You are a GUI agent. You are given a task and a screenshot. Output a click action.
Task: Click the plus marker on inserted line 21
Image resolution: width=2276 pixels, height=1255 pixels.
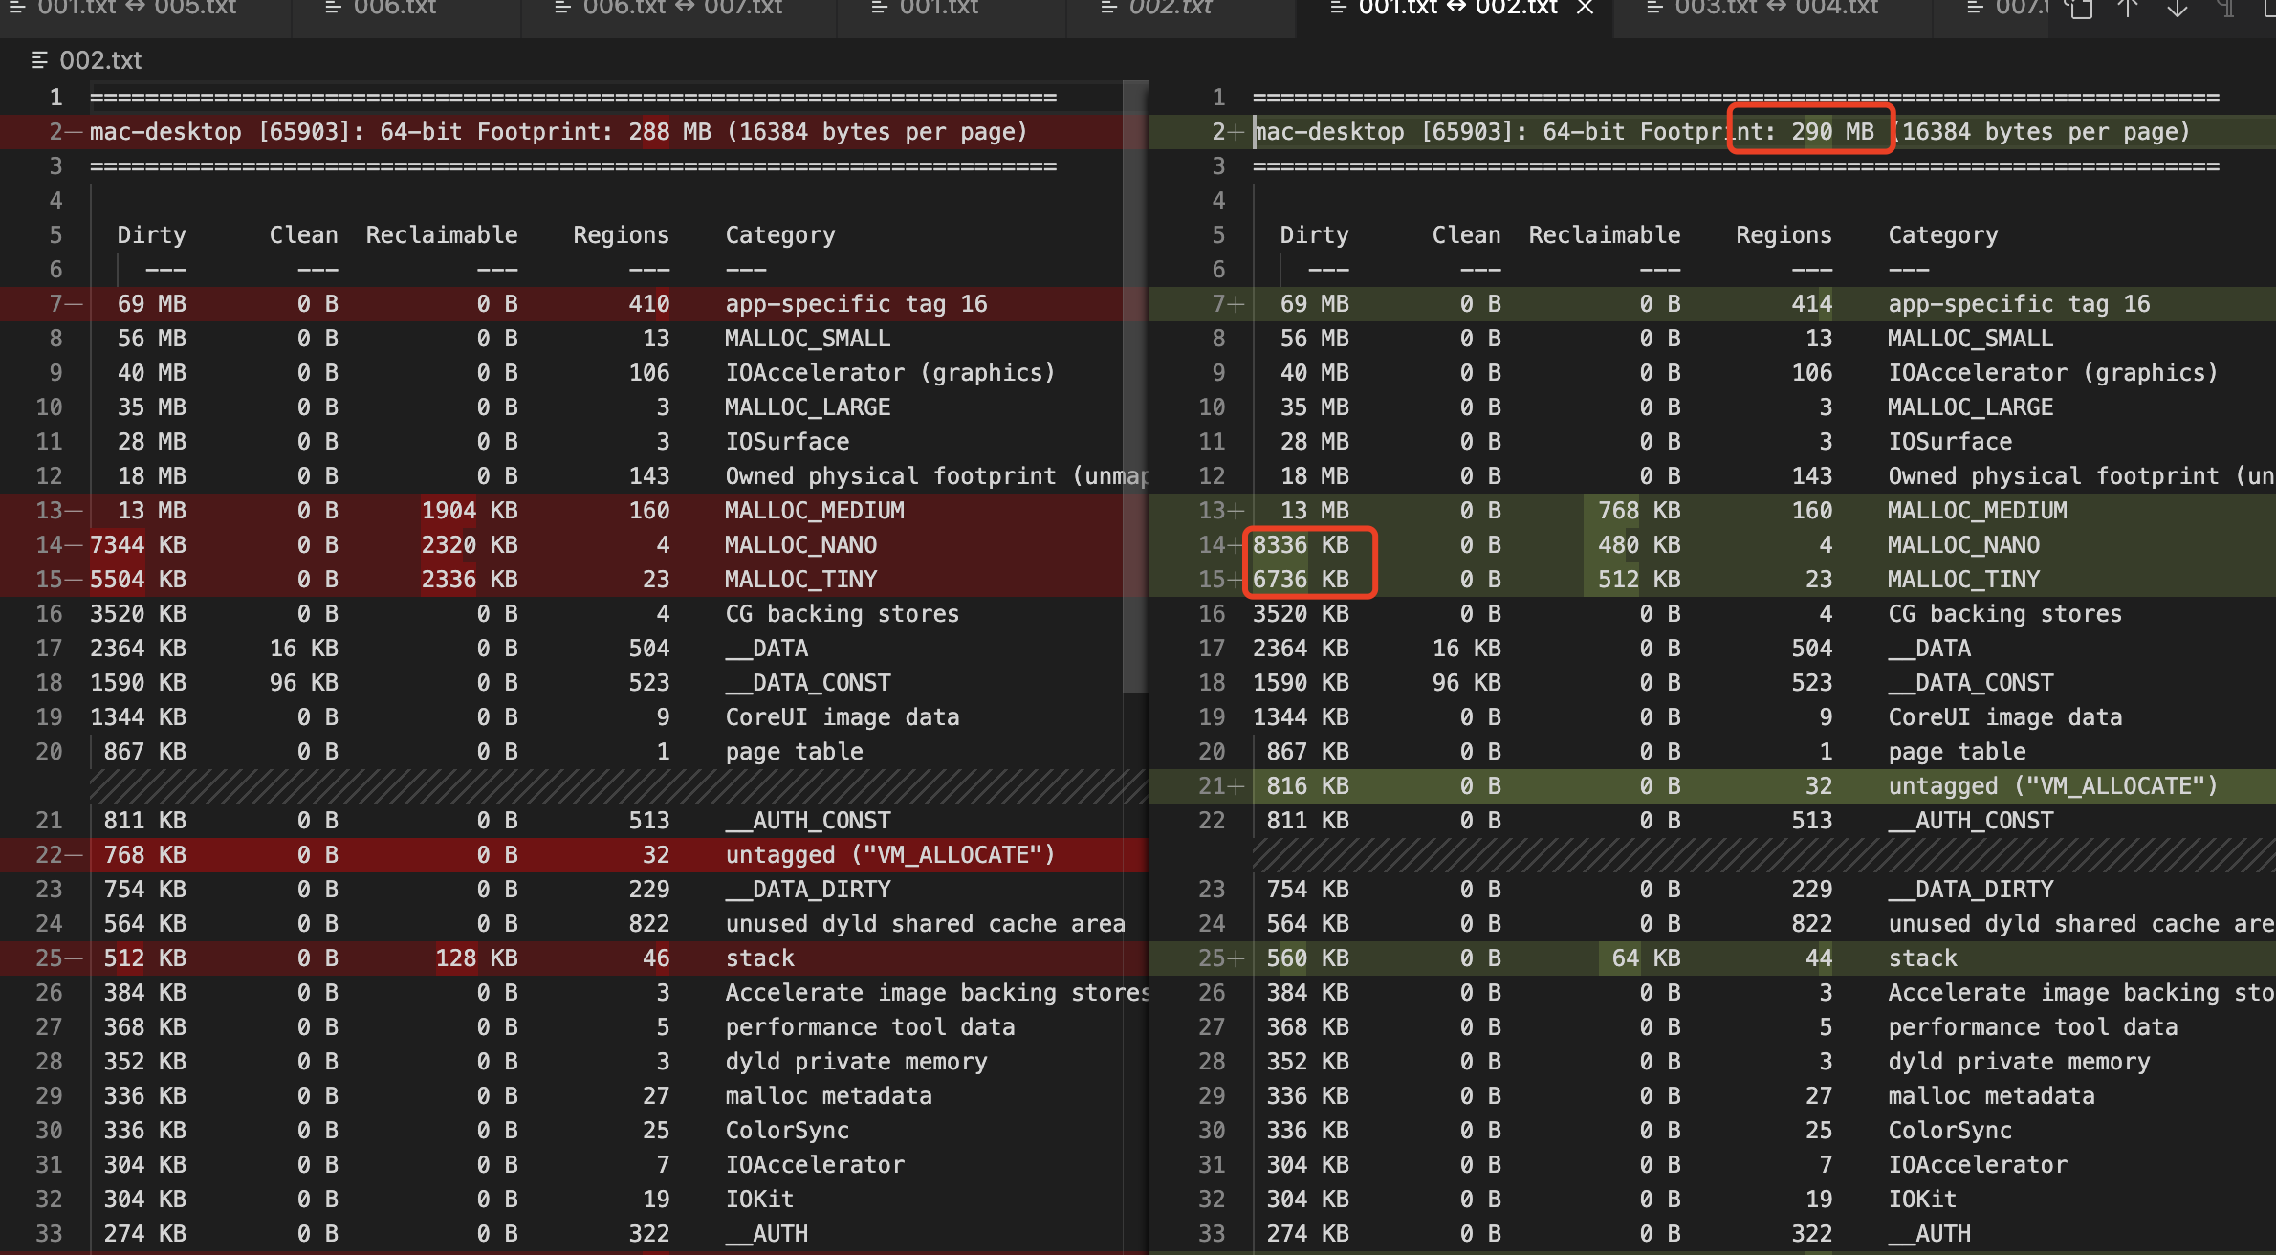pos(1236,786)
